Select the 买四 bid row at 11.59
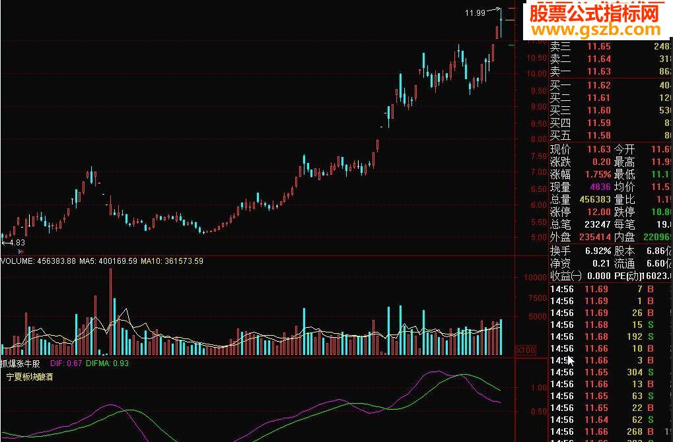The image size is (673, 442). pos(610,123)
